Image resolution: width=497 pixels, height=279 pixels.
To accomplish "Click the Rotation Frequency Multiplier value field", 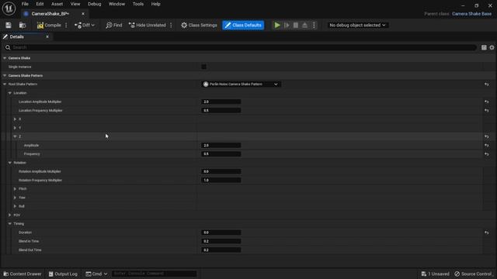I will point(221,180).
